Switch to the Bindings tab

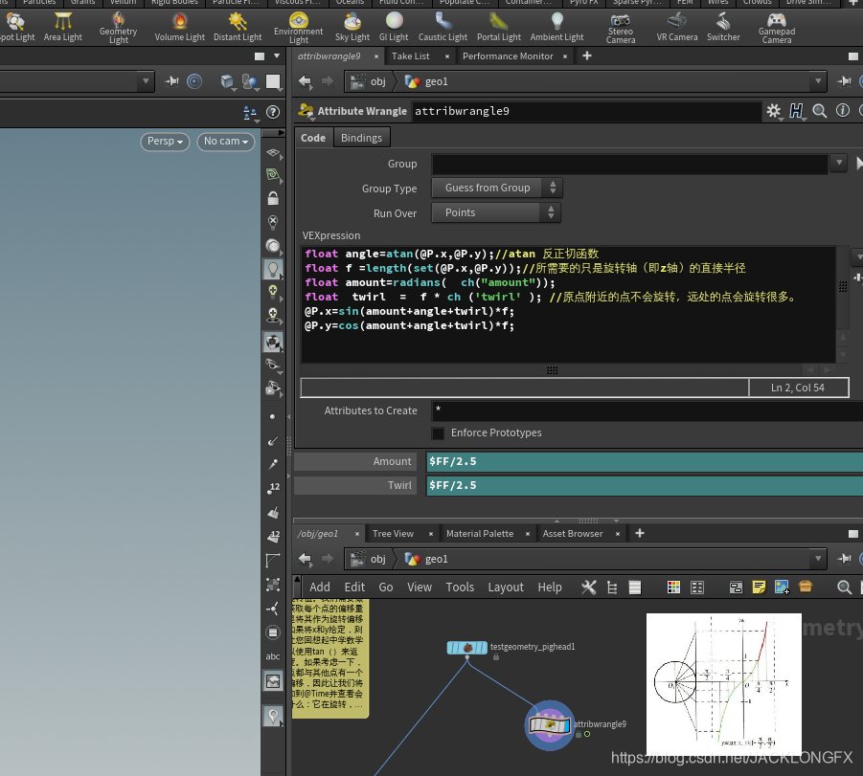click(x=361, y=138)
